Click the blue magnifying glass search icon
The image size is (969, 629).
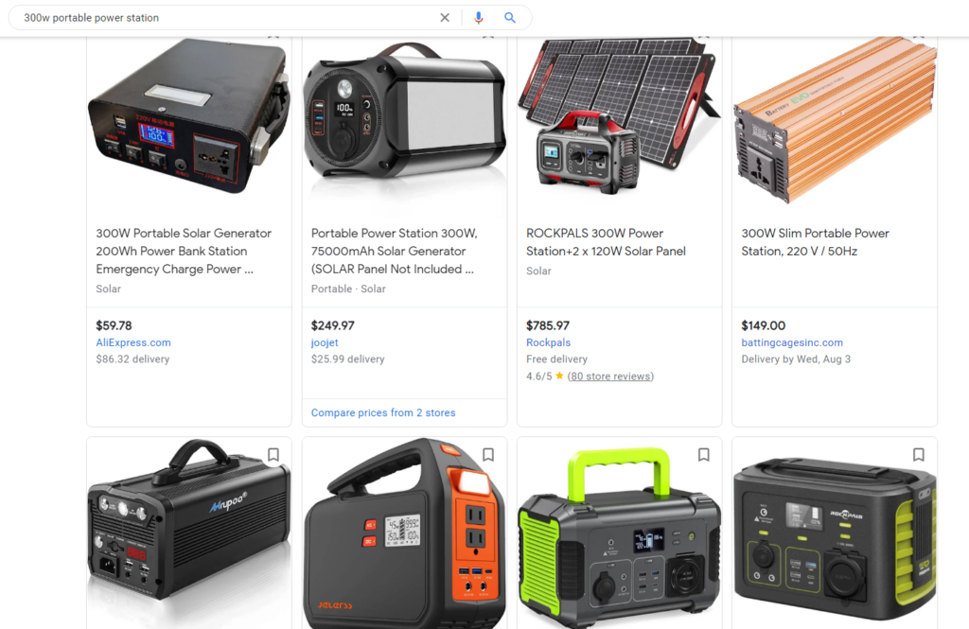coord(510,18)
